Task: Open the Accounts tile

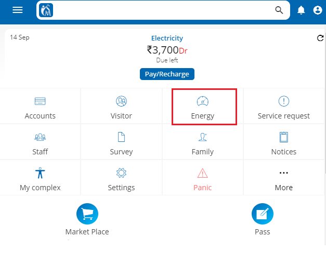Action: coord(40,106)
